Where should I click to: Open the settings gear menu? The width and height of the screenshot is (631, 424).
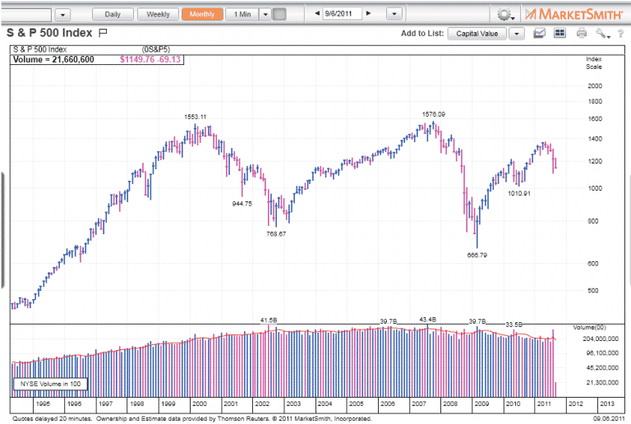coord(504,14)
